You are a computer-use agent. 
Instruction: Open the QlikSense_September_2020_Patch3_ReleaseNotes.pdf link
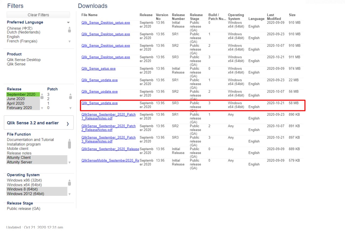(x=109, y=139)
